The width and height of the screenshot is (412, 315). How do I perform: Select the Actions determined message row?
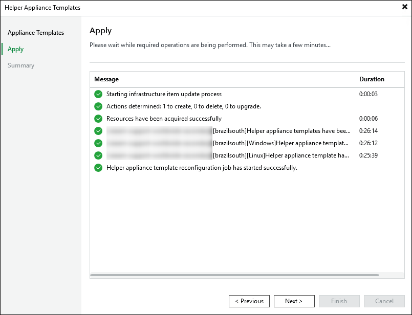(x=184, y=106)
